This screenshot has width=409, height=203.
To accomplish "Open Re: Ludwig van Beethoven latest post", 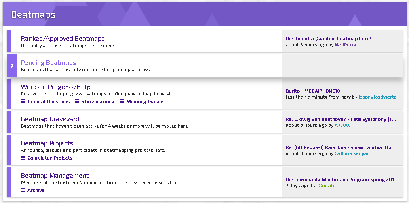I will pyautogui.click(x=341, y=119).
